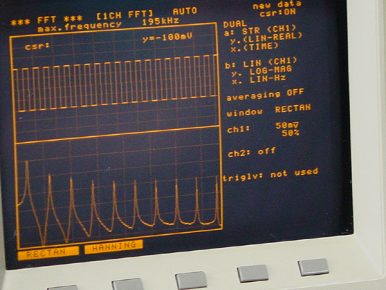Screen dimensions: 386x290
Task: Open the LIN-Hz x-axis option
Action: tap(267, 79)
